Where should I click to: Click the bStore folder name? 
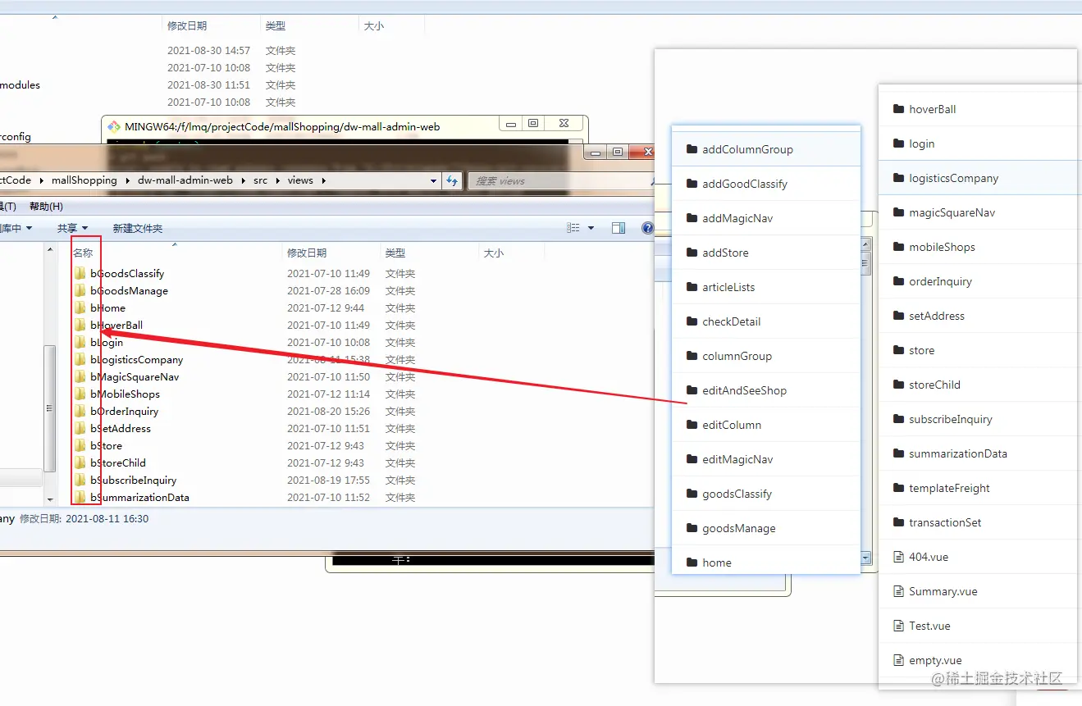pos(107,446)
